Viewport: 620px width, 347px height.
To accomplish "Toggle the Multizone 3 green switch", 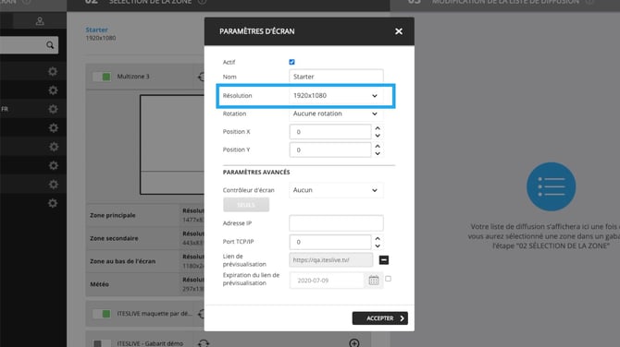I will [102, 77].
